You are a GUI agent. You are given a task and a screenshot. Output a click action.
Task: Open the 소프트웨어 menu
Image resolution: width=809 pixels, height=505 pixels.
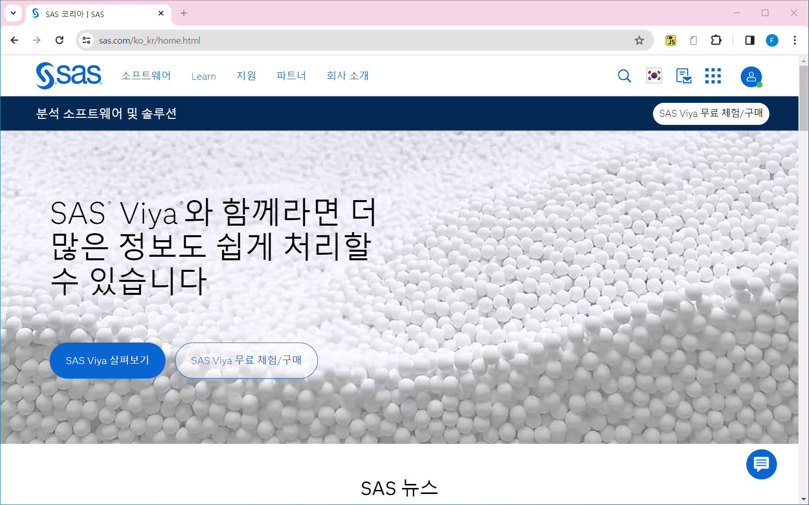coord(146,76)
